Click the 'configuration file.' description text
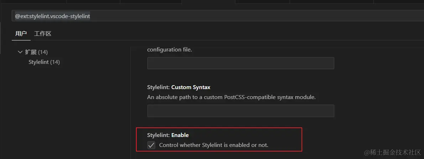 (x=169, y=50)
